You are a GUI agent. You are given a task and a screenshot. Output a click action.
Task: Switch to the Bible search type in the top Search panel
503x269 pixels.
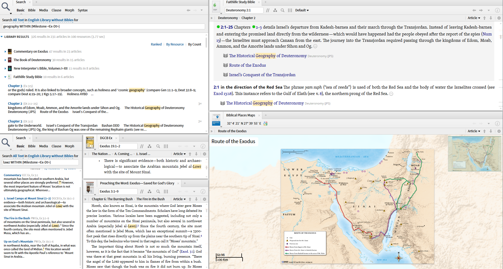click(32, 10)
